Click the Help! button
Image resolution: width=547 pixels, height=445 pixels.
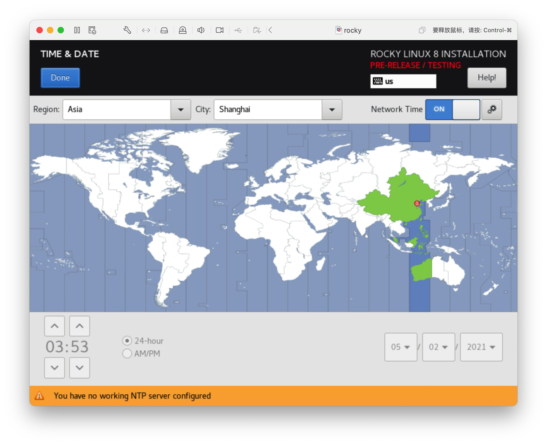487,78
